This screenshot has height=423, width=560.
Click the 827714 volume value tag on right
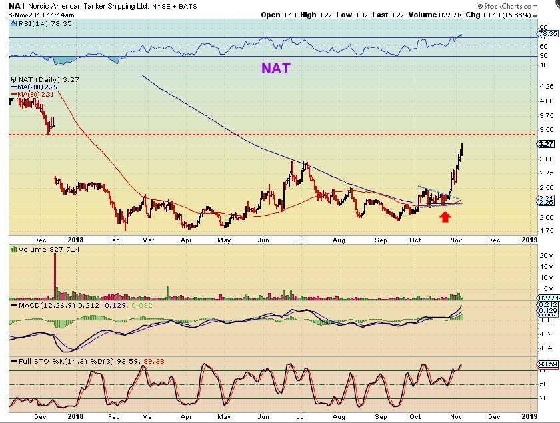pos(547,298)
